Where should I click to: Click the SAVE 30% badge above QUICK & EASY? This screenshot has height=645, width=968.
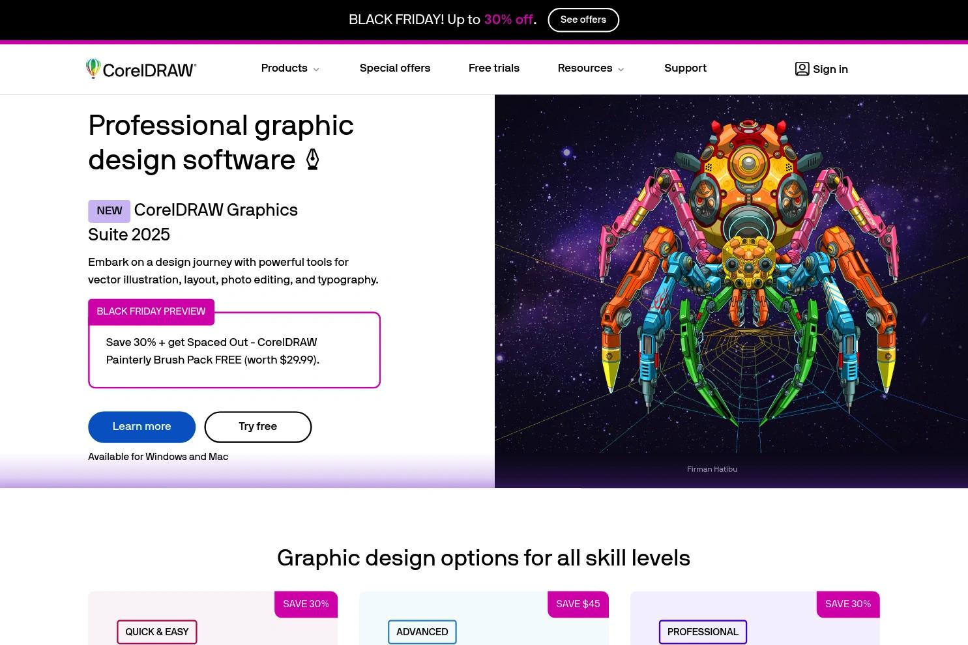click(x=306, y=604)
